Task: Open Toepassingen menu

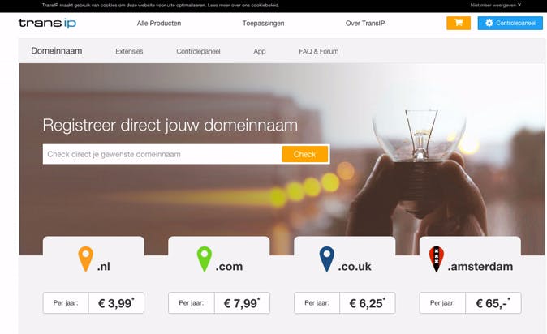Action: (x=264, y=24)
